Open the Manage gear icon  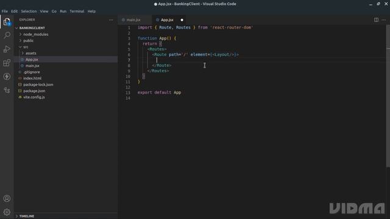click(x=7, y=212)
